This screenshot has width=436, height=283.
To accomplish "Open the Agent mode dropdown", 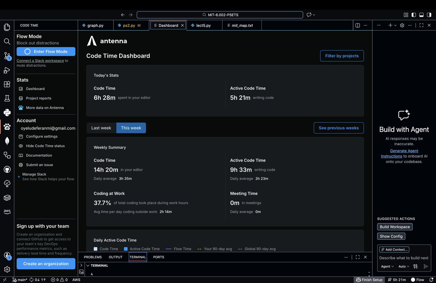I will point(387,266).
